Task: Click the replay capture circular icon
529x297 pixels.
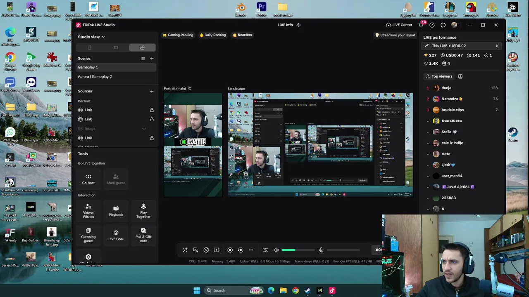Action: (241, 250)
